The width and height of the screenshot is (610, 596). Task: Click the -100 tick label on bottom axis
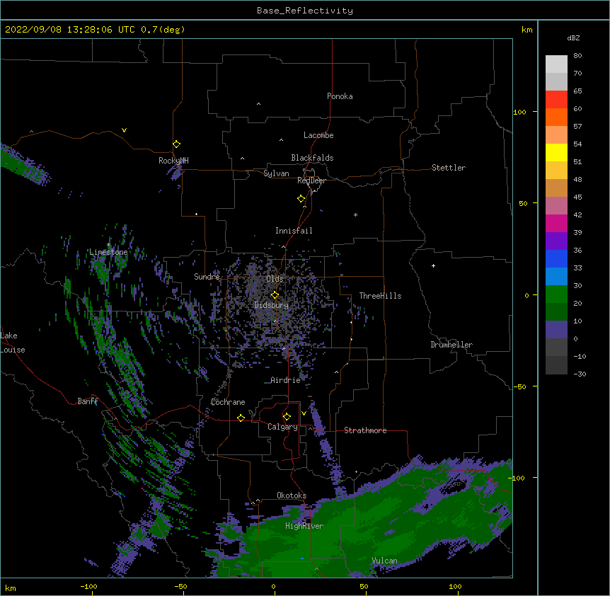pos(88,586)
